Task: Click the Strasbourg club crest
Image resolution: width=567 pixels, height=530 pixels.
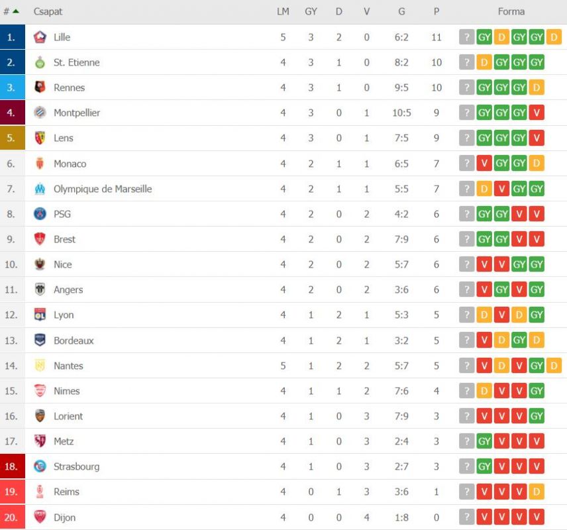Action: coord(40,466)
